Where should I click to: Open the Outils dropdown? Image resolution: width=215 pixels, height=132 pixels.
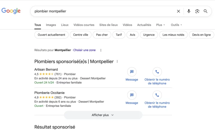(176, 25)
